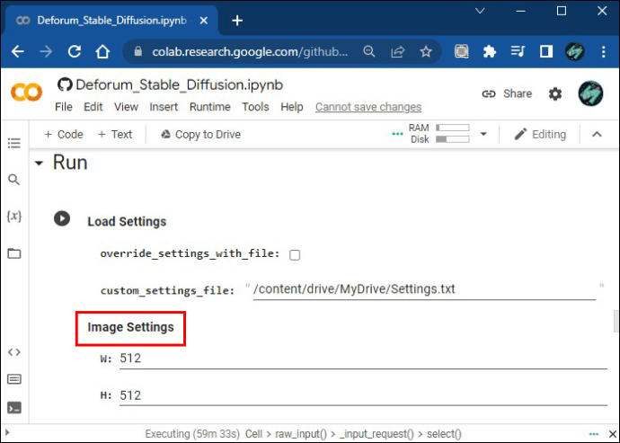Go back in browser history
Image resolution: width=620 pixels, height=443 pixels.
click(x=18, y=51)
